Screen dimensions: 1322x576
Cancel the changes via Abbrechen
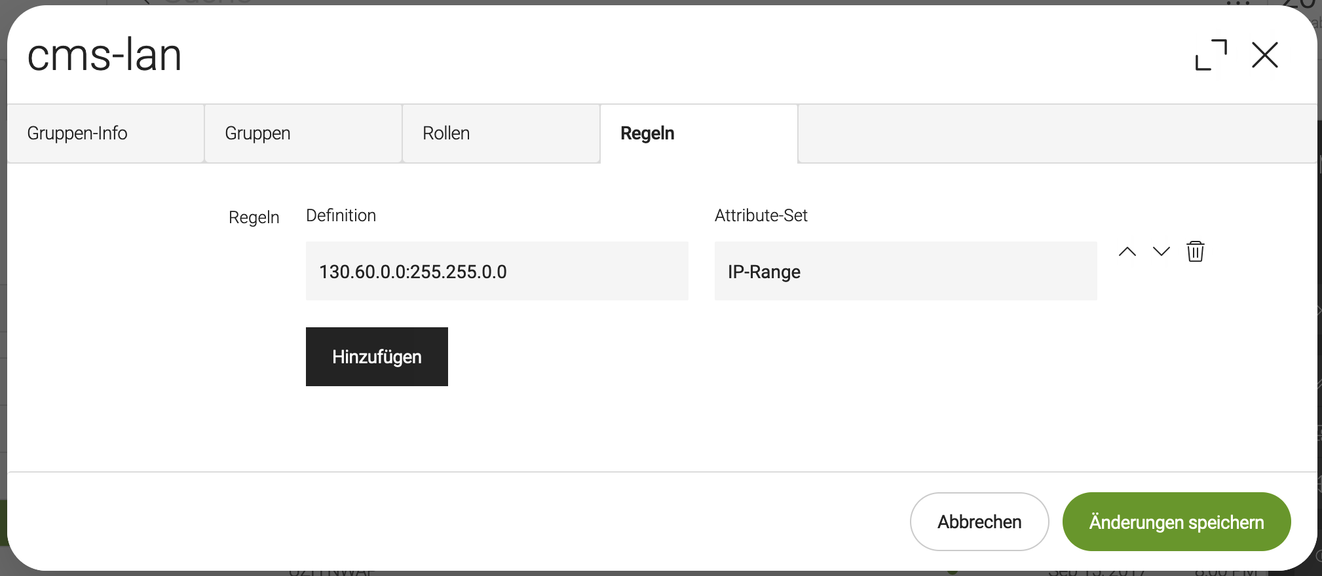click(x=979, y=522)
